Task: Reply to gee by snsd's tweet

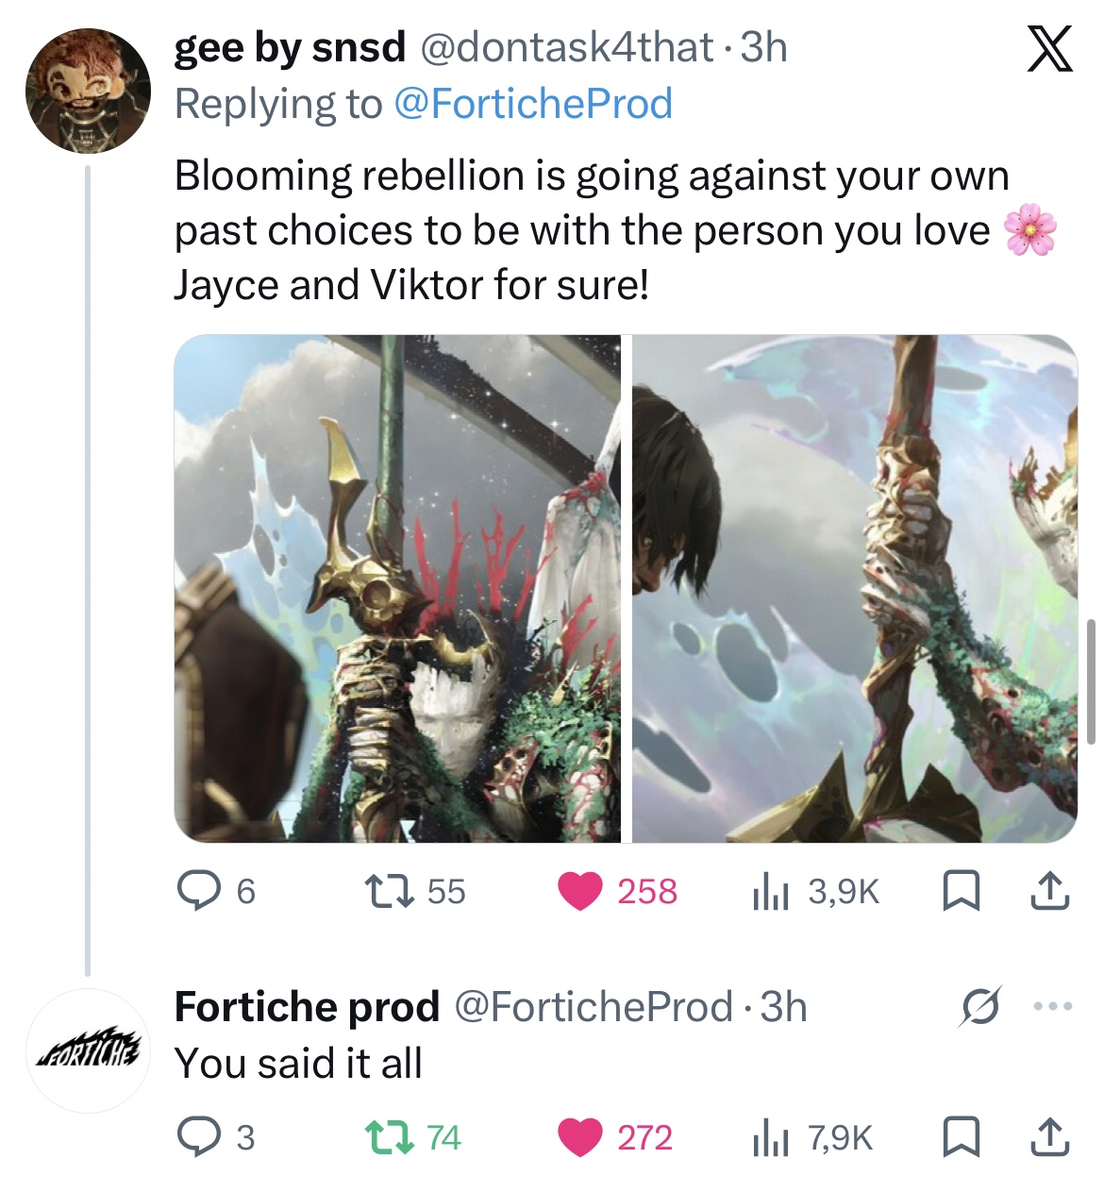Action: (198, 891)
